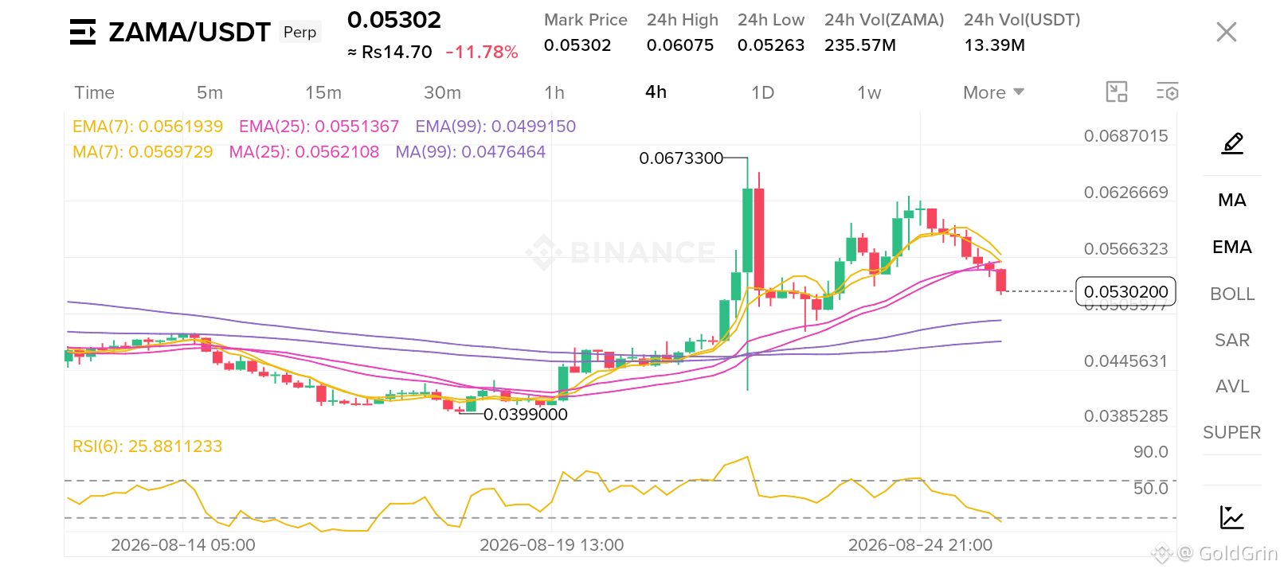Click the RSI 50.0 axis label

(x=1151, y=489)
